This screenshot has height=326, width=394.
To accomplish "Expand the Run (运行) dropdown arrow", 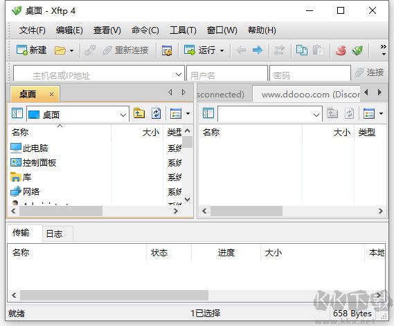I will click(222, 50).
